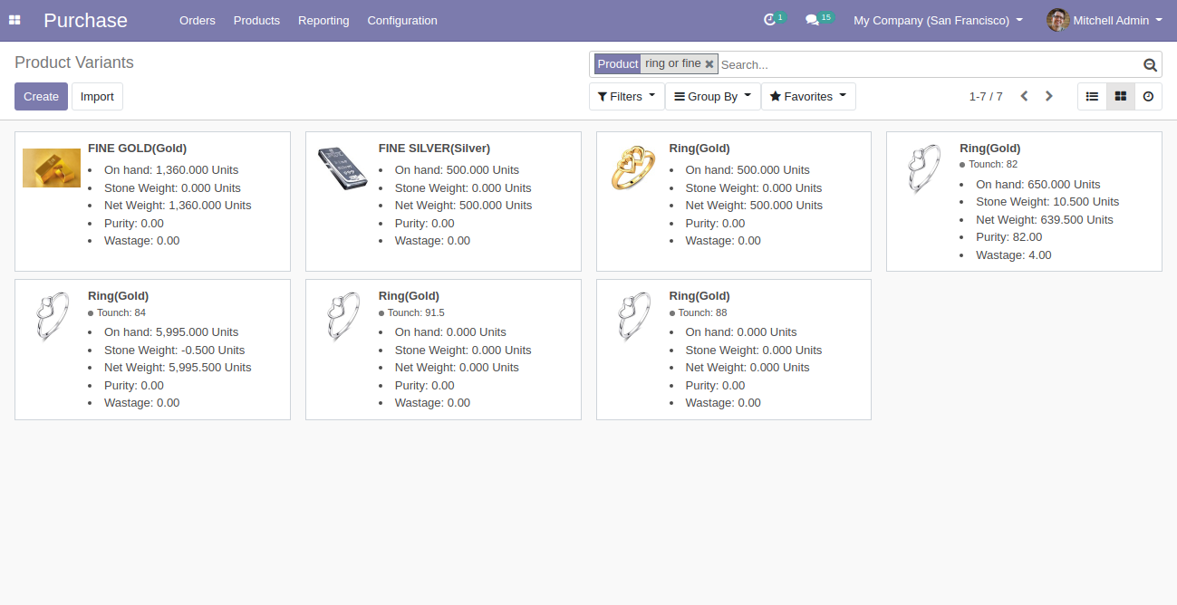
Task: Open the apps grid menu icon
Action: pos(14,20)
